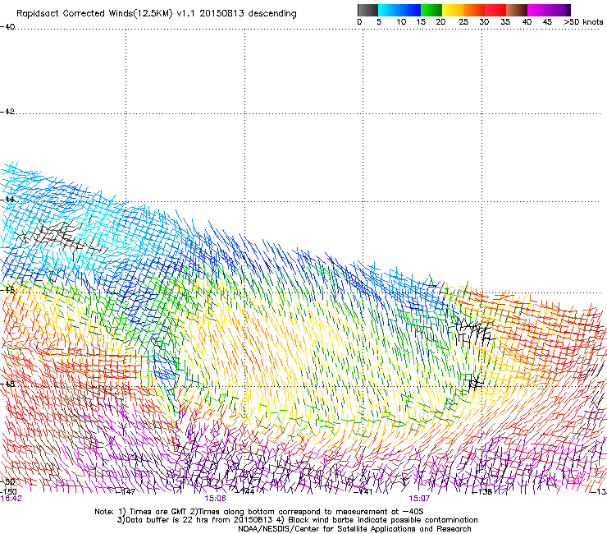Viewport: 607px width, 534px height.
Task: Click the -147 longitude axis label
Action: click(x=126, y=492)
